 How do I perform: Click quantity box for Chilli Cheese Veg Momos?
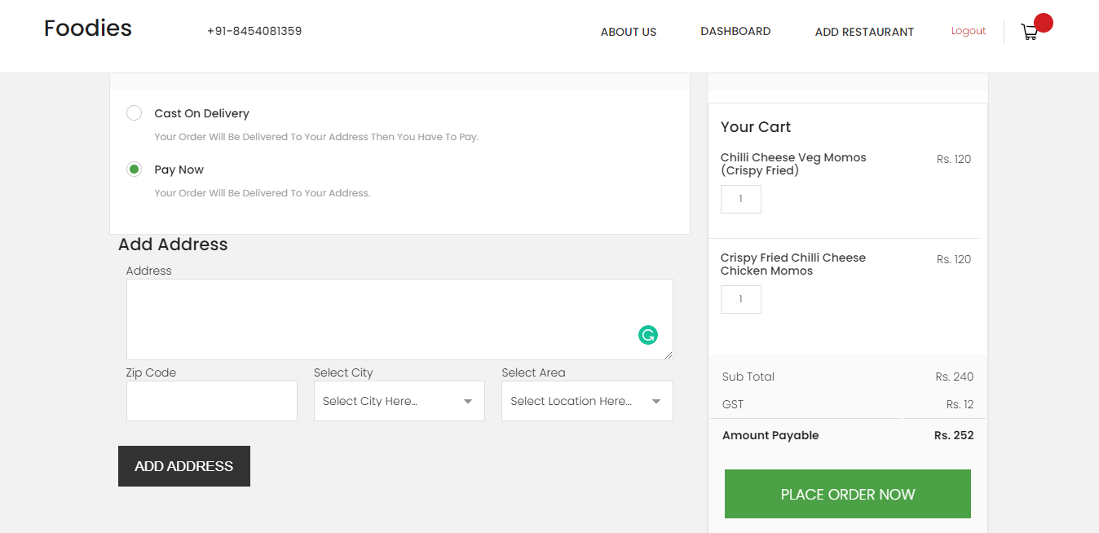(741, 200)
